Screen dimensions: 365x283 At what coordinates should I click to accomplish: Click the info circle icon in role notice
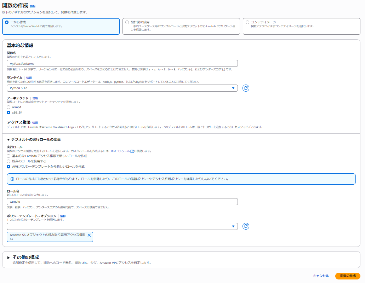click(x=12, y=179)
